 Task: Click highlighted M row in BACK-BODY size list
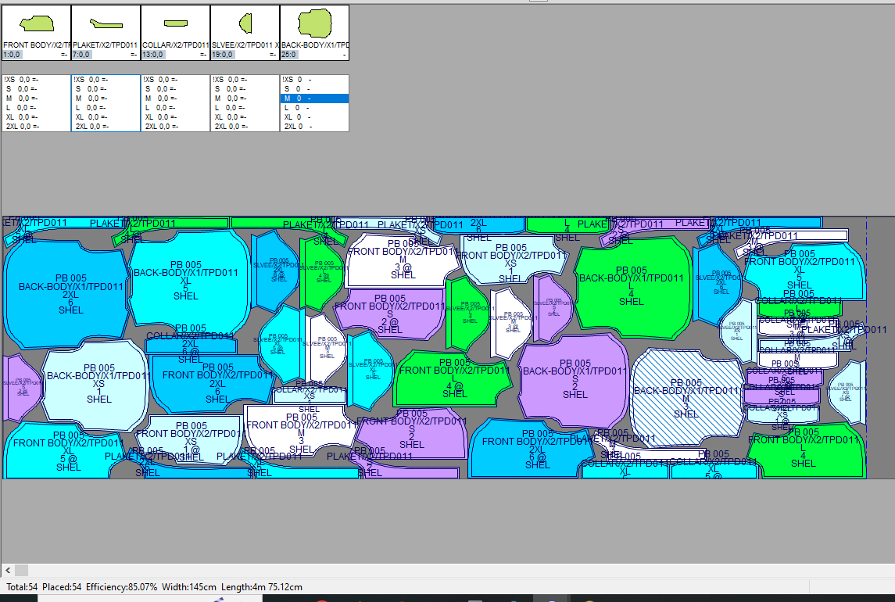[x=314, y=99]
